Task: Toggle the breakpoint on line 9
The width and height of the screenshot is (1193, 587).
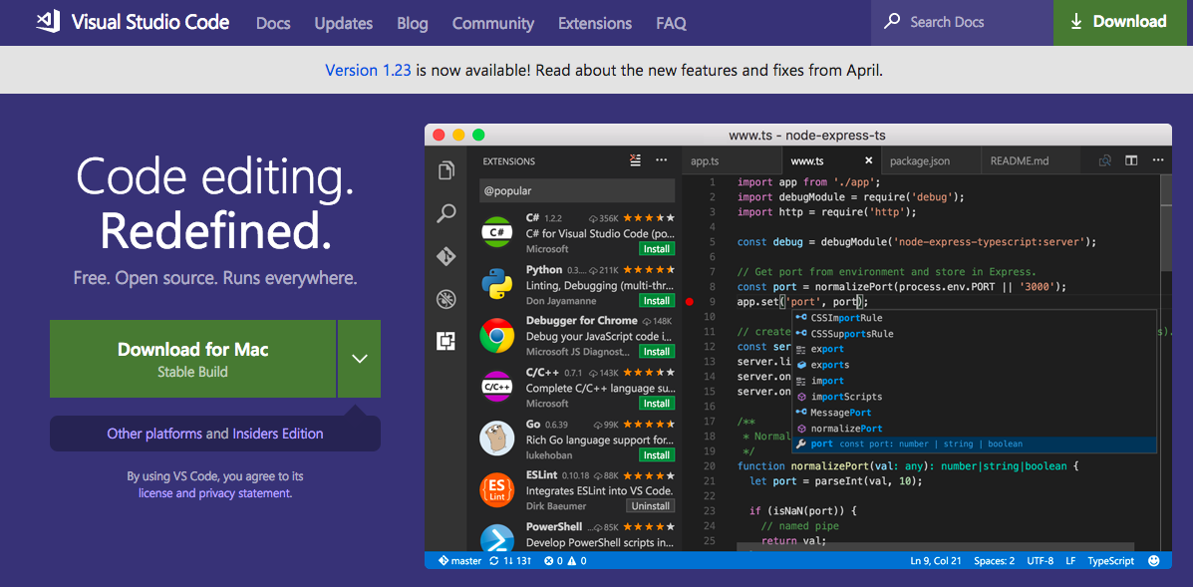Action: [x=690, y=302]
